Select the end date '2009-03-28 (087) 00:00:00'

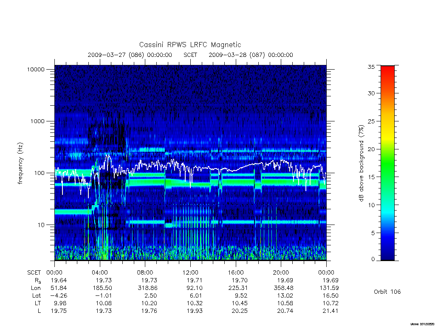pos(251,55)
